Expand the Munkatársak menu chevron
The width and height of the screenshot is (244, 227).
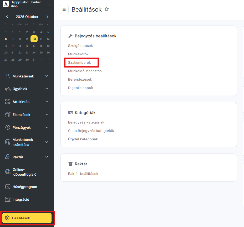(47, 76)
